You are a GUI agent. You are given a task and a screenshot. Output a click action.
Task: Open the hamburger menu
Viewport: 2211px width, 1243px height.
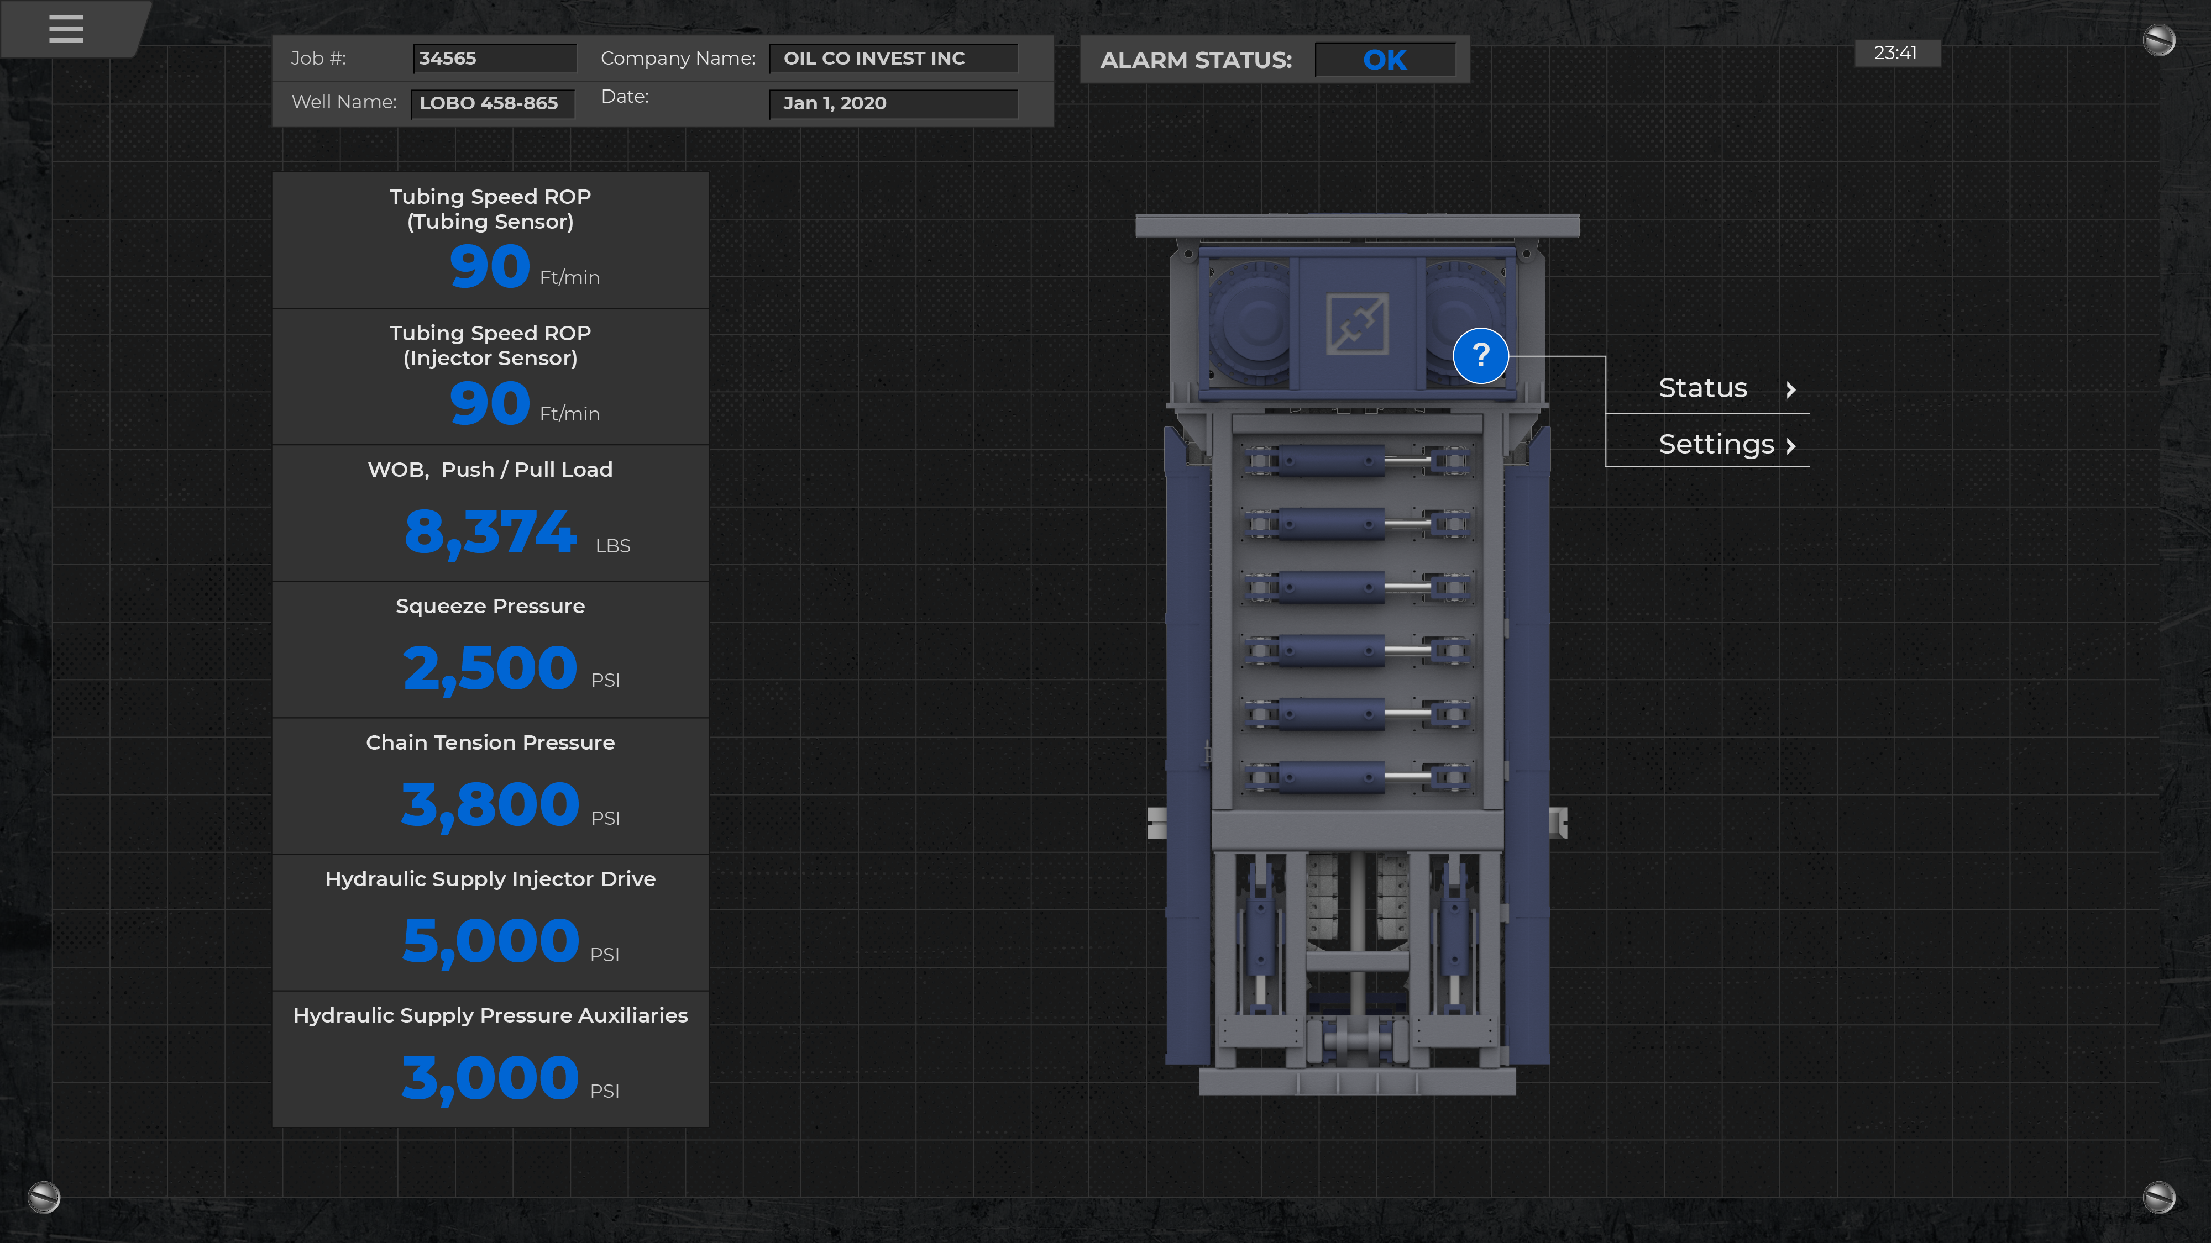click(66, 28)
